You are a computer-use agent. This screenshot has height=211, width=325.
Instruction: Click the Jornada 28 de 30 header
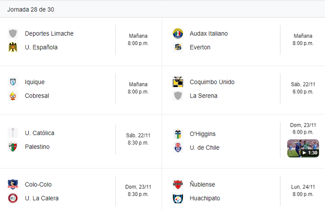[x=31, y=9]
